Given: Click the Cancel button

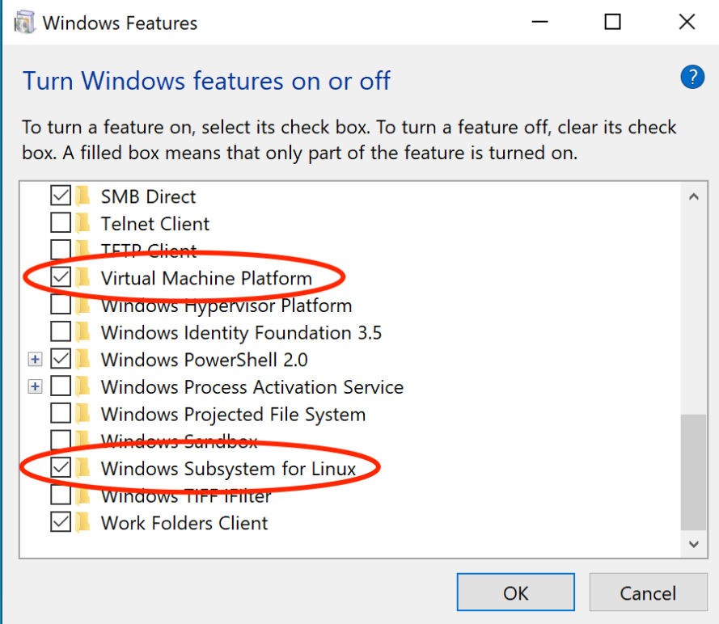Looking at the screenshot, I should [649, 592].
